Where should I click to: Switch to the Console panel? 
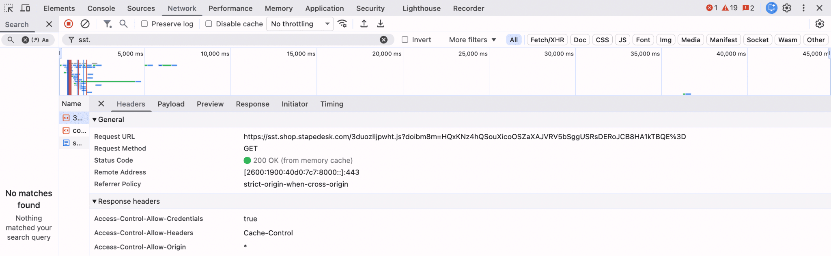pyautogui.click(x=101, y=9)
